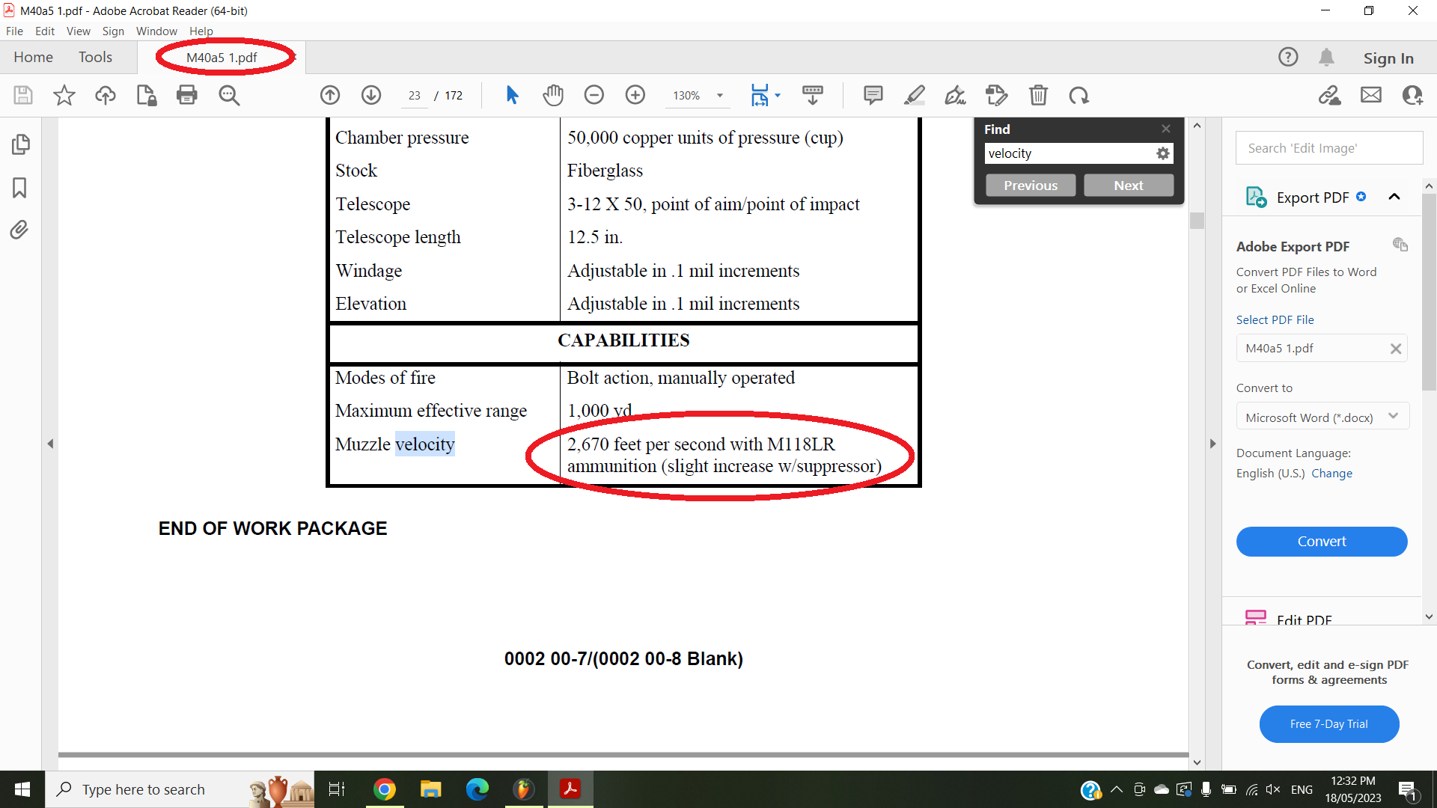Click the taskbar search box
This screenshot has height=808, width=1437.
coord(180,789)
